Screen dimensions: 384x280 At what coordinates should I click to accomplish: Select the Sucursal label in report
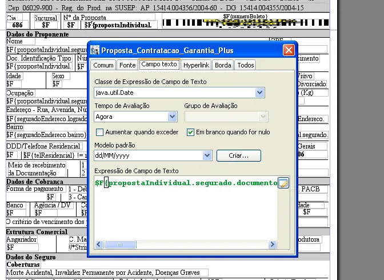(46, 18)
